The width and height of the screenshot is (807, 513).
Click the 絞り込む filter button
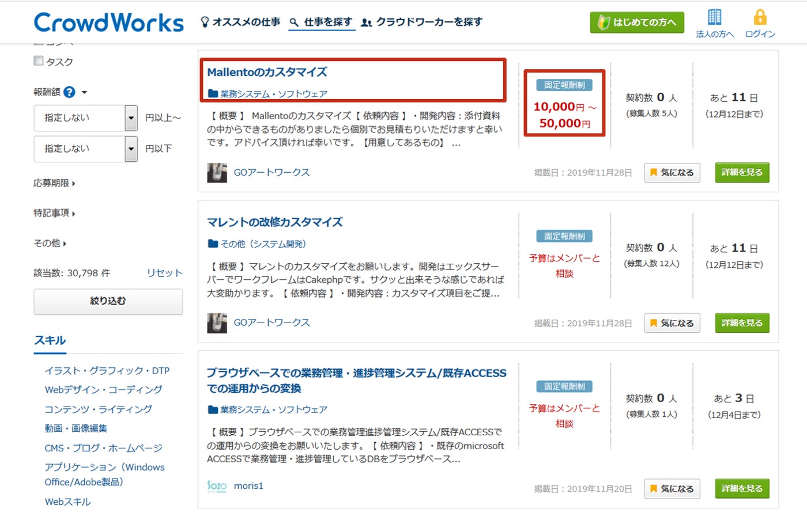pos(108,301)
